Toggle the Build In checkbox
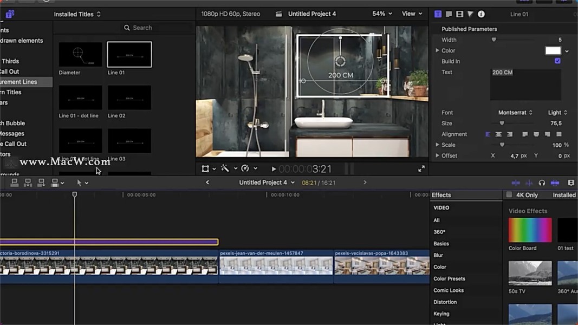 [557, 61]
